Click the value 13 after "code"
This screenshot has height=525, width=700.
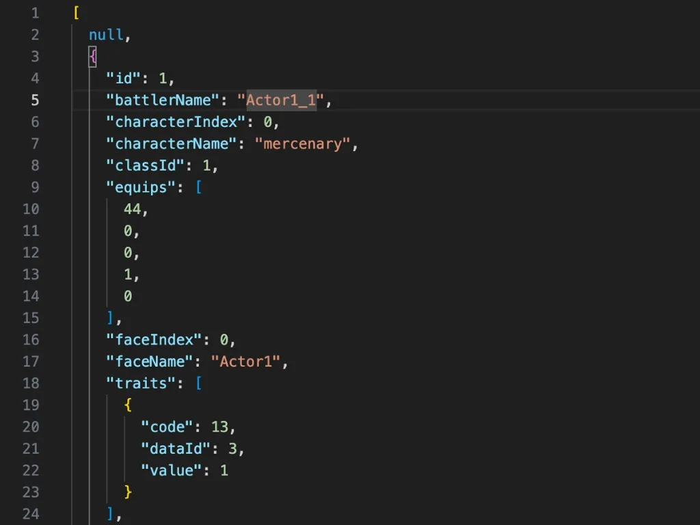219,427
